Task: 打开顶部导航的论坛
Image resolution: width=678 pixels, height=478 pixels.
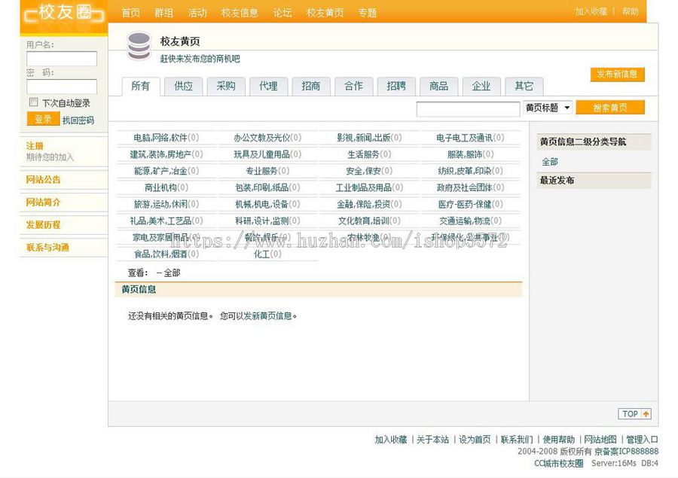Action: click(282, 13)
